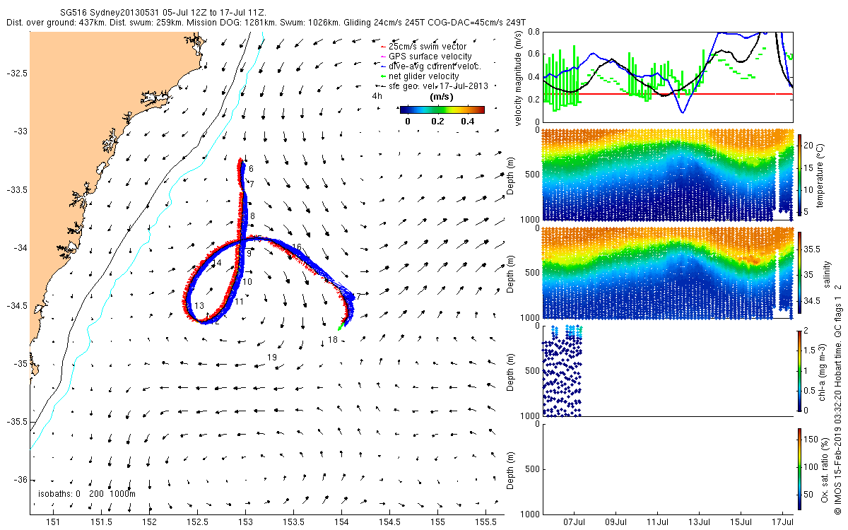Click the temperature (°C) colorbar
Image resolution: width=848 pixels, height=530 pixels.
[800, 175]
